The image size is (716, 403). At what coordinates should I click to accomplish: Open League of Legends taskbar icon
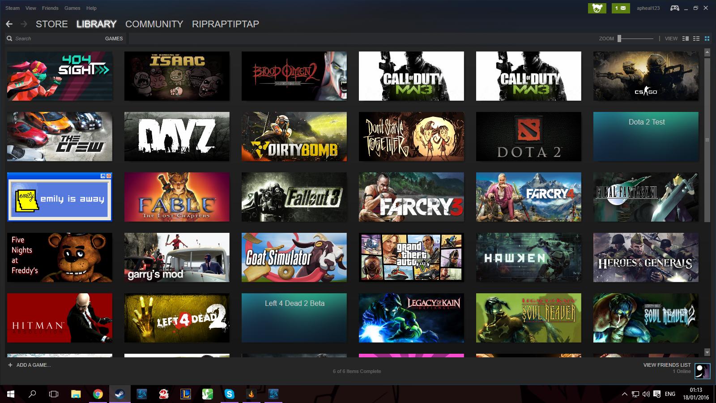coord(186,394)
